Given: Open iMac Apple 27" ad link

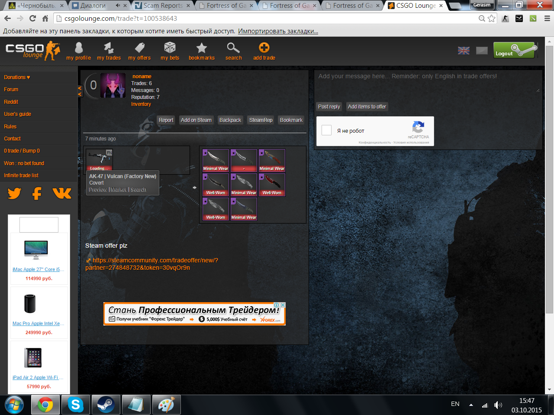Looking at the screenshot, I should pyautogui.click(x=38, y=269).
